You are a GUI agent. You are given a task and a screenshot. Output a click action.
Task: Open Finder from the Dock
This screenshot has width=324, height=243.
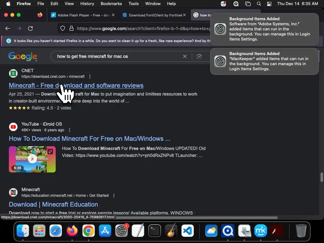23,231
